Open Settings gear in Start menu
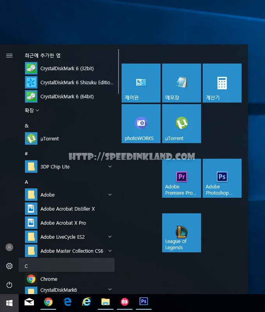This screenshot has width=265, height=312. click(x=9, y=266)
